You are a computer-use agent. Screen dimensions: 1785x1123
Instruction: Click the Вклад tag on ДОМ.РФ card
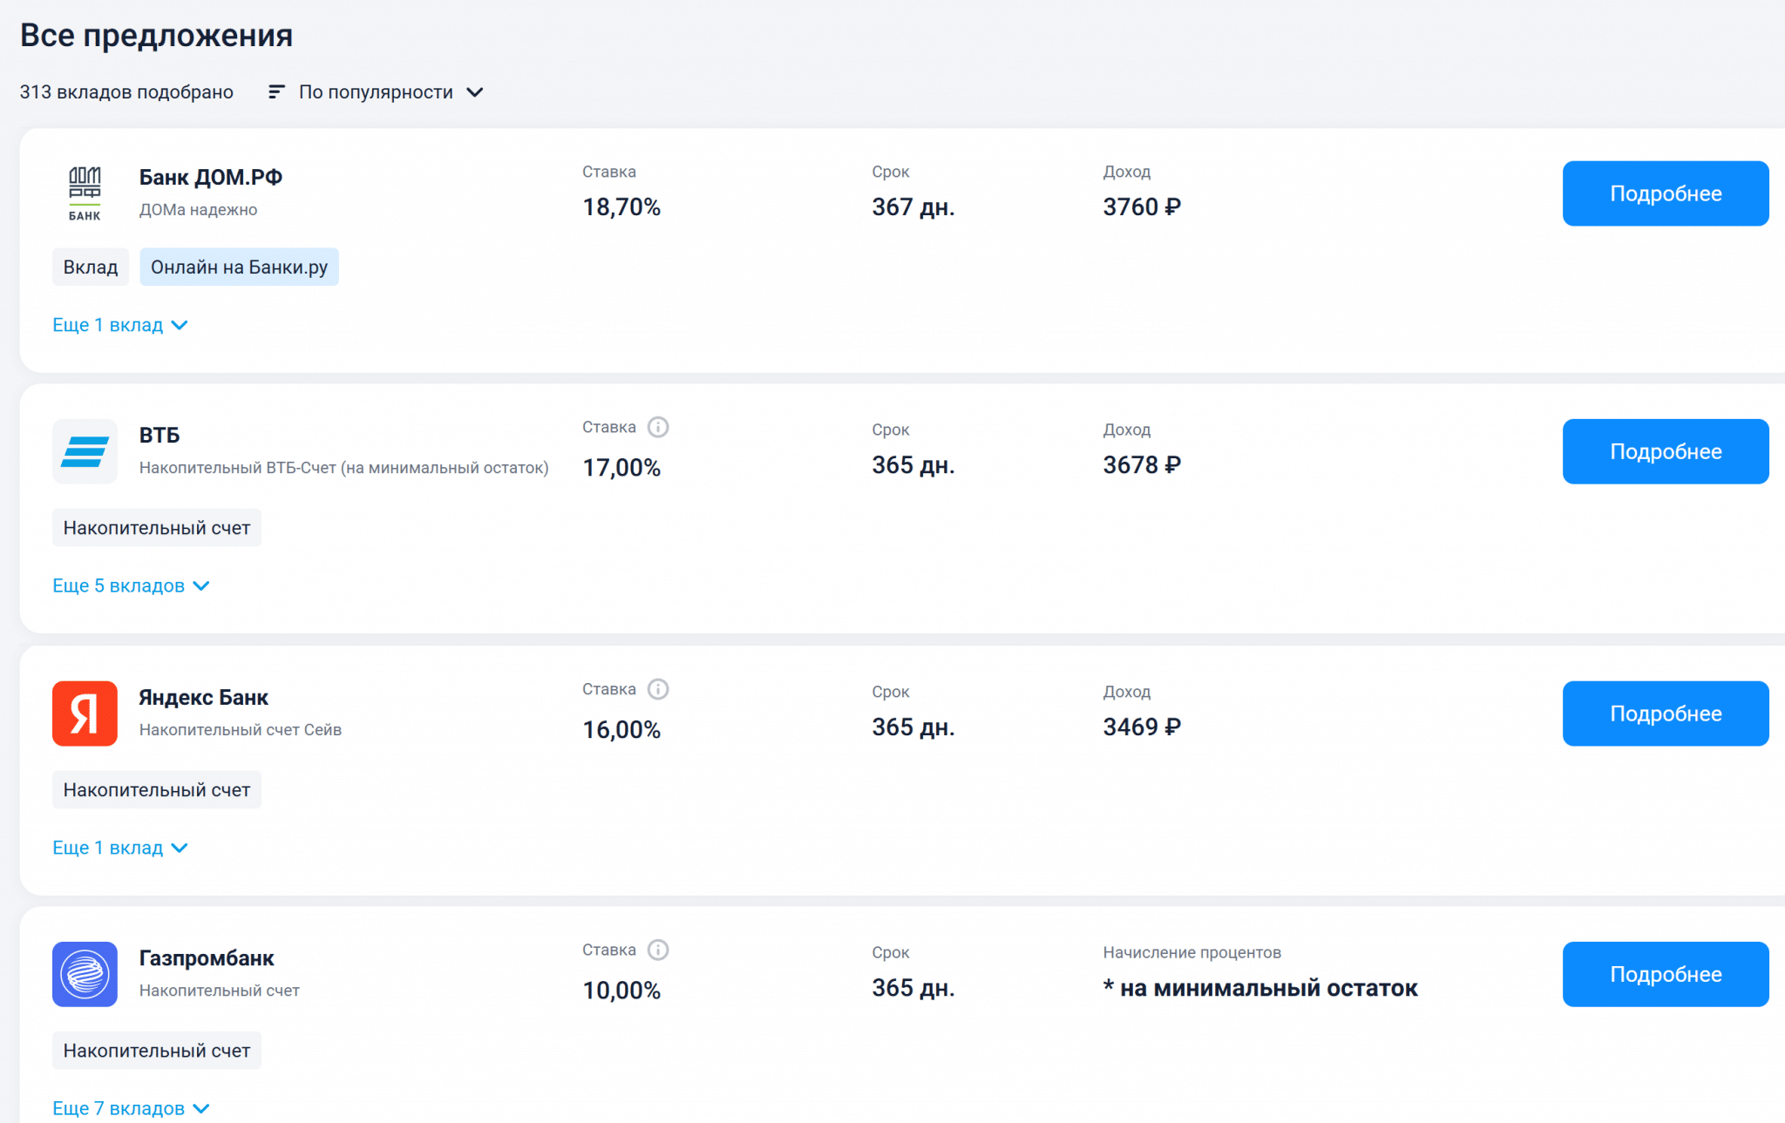point(91,267)
